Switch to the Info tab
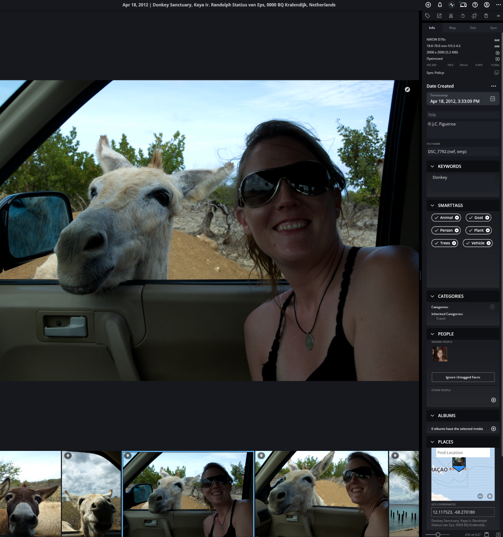The width and height of the screenshot is (503, 537). (x=432, y=28)
